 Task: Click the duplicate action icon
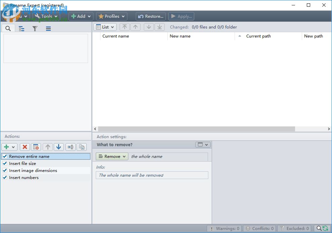tap(82, 147)
